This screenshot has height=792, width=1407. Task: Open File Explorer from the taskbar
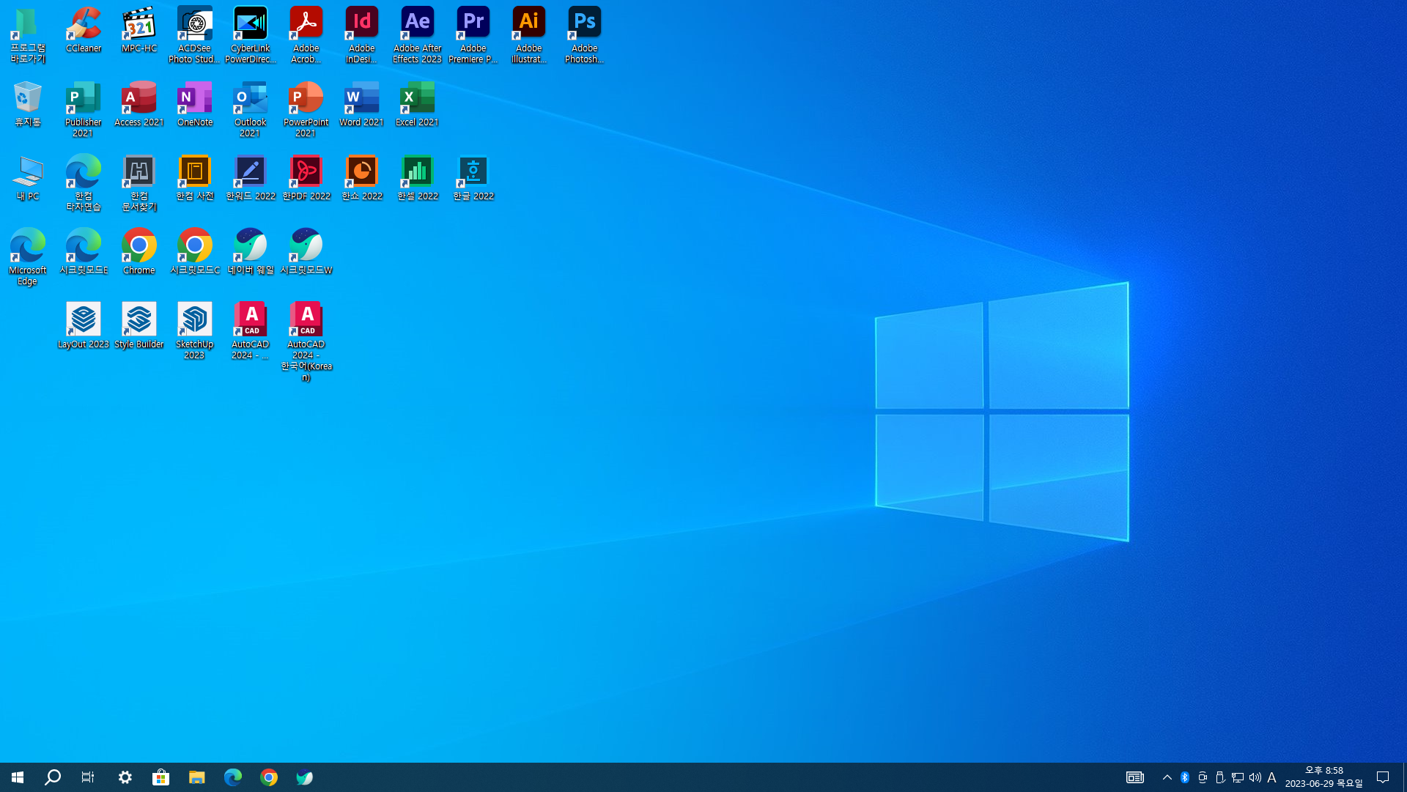point(196,777)
